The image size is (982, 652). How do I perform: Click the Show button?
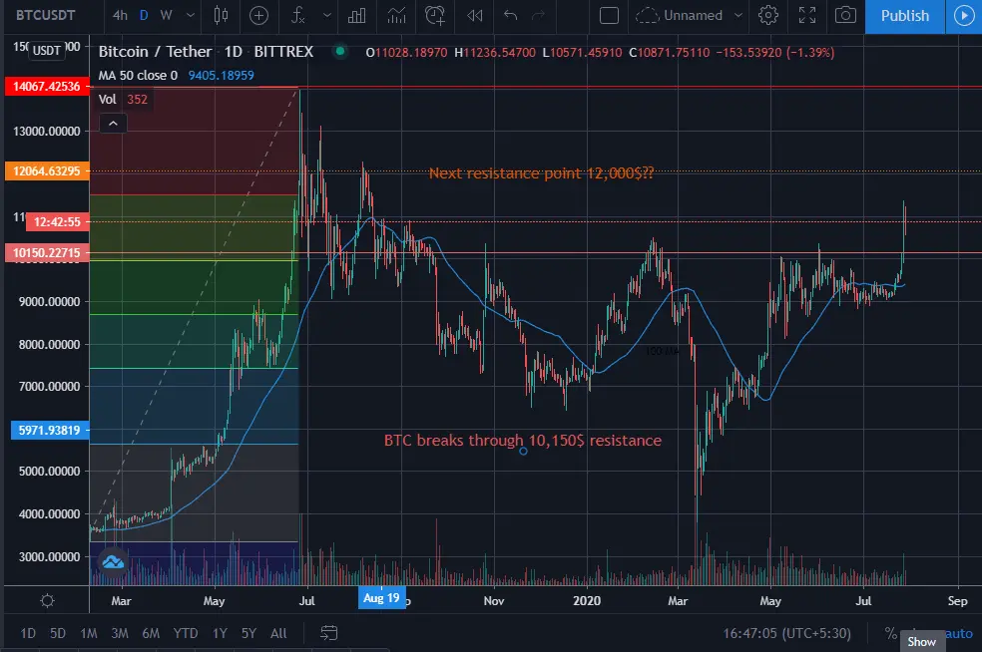tap(922, 641)
